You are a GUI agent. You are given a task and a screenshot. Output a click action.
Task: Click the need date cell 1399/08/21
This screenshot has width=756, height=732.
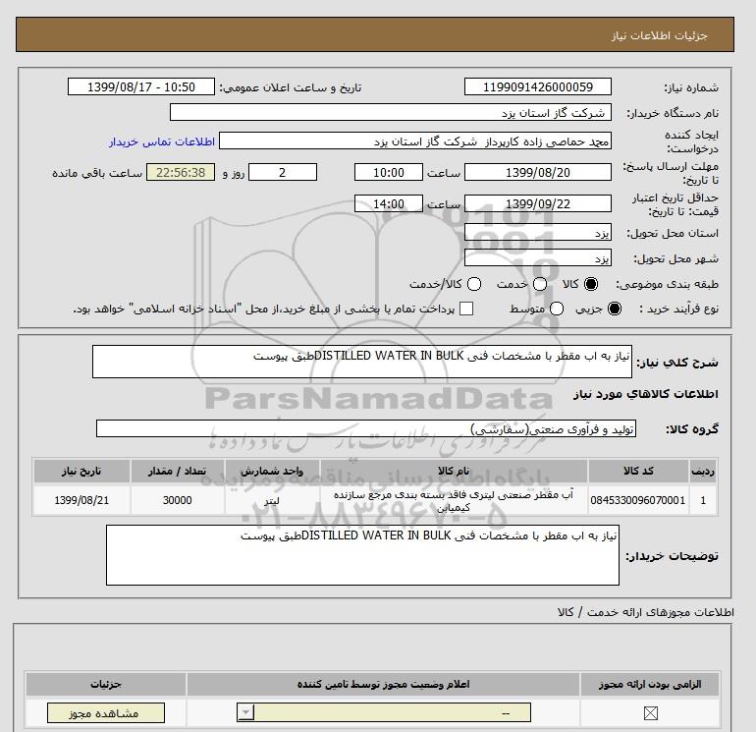[81, 500]
